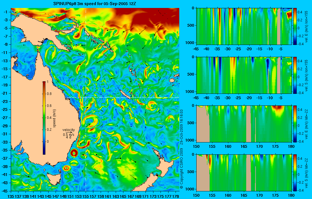
Task: Click the "175" tick under the bottom right panel
Action: 275,195
